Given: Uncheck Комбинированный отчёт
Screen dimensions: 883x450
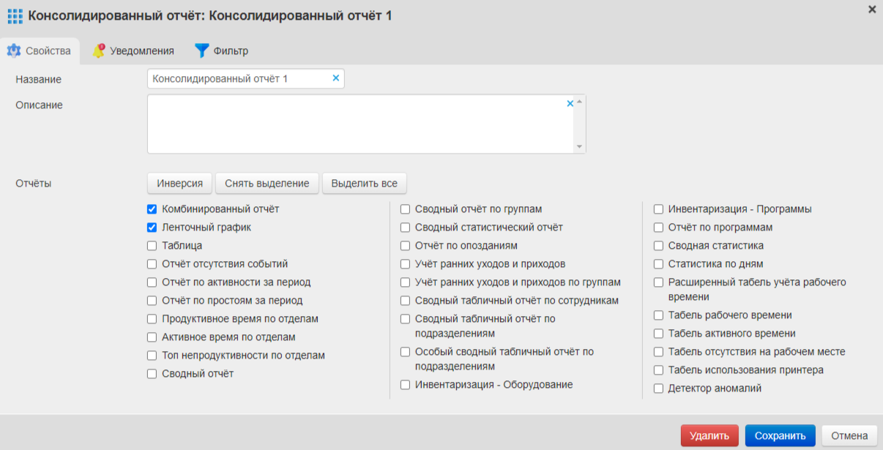Looking at the screenshot, I should [x=152, y=209].
